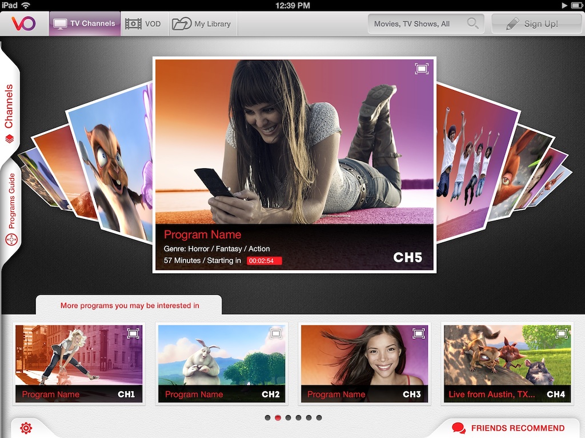Screen dimensions: 585x438
Task: Go to the last page dot
Action: pyautogui.click(x=319, y=418)
